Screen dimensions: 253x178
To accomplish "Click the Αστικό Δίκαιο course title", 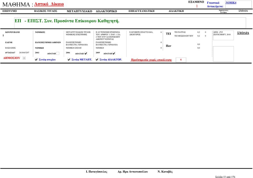I will [49, 4].
